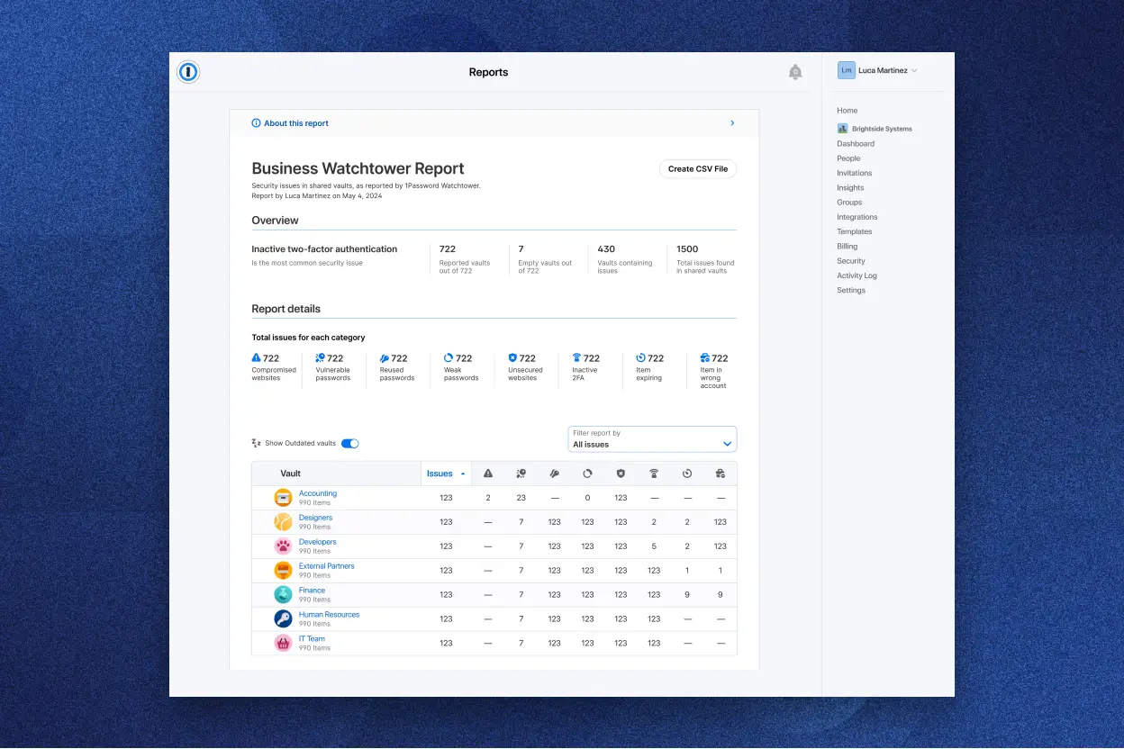Open the IT Team vault link
The width and height of the screenshot is (1124, 749).
tap(312, 639)
